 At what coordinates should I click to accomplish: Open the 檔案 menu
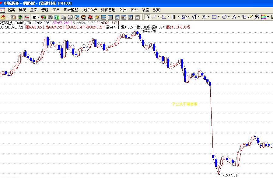tap(11, 10)
